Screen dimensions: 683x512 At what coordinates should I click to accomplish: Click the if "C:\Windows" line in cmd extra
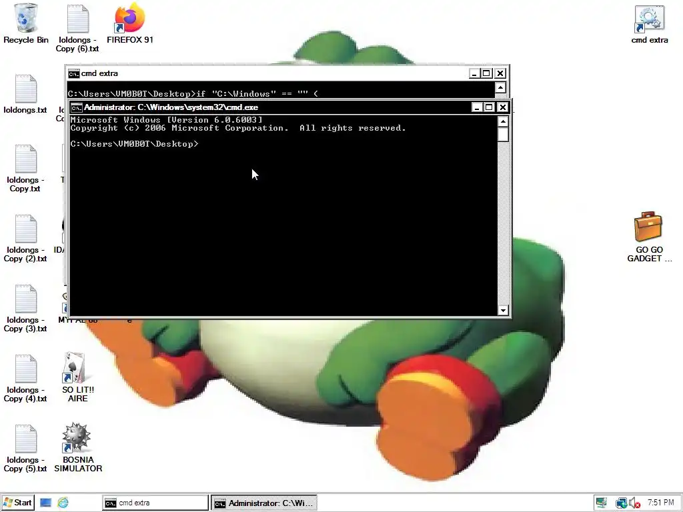pos(193,93)
